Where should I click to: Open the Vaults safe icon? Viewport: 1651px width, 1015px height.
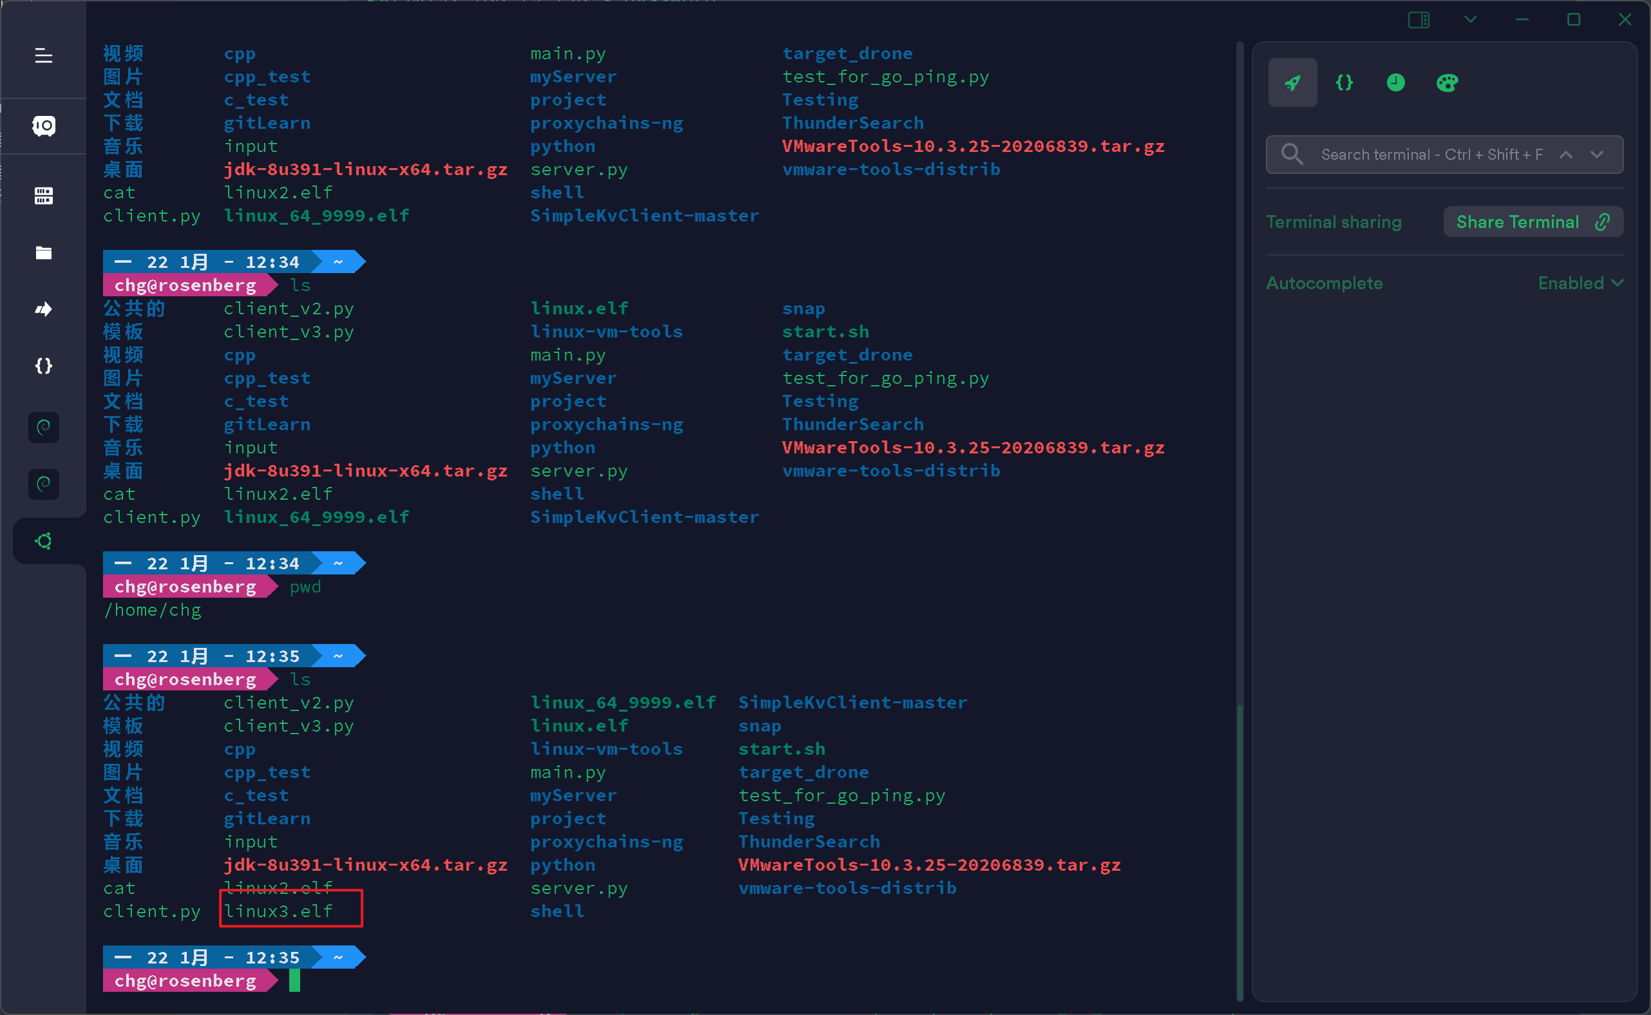point(44,126)
